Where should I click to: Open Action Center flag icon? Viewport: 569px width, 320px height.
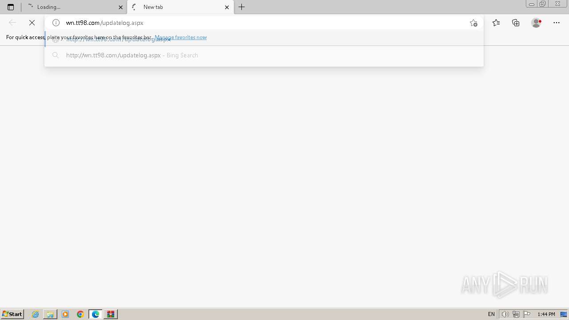[x=527, y=314]
